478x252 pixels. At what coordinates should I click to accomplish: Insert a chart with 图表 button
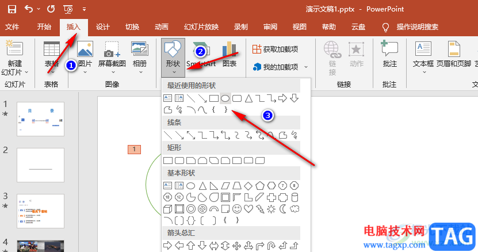(x=230, y=55)
